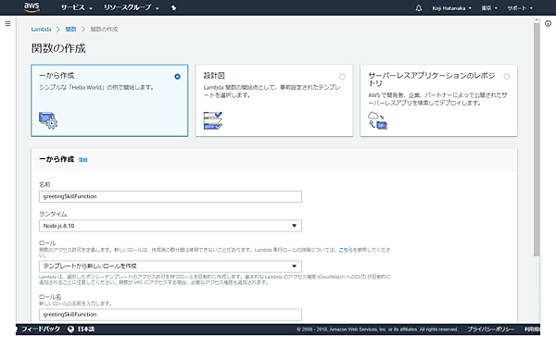Click the vertical scrollbar thumb

point(537,140)
